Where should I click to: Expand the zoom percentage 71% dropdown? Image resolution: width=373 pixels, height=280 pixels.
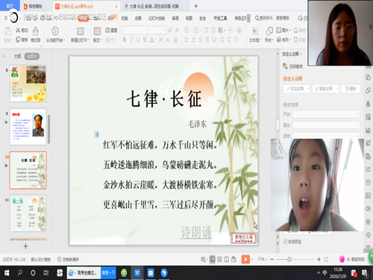click(x=263, y=259)
